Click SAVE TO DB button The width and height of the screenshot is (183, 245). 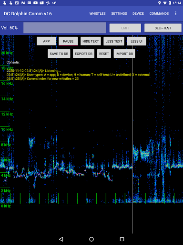click(x=59, y=54)
